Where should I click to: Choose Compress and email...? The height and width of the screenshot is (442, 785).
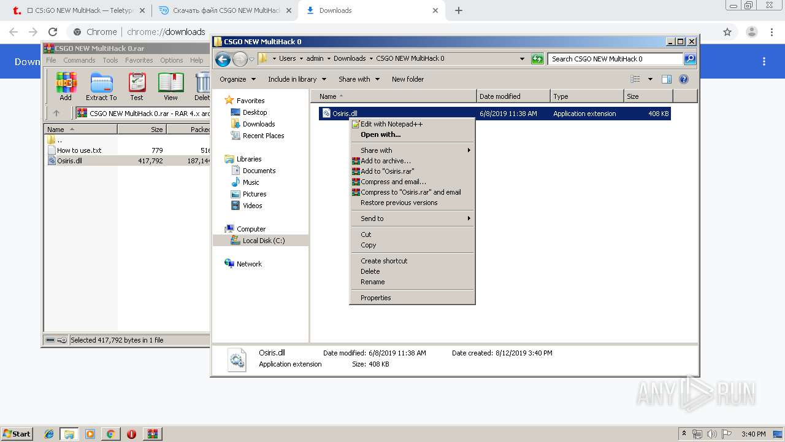coord(412,182)
